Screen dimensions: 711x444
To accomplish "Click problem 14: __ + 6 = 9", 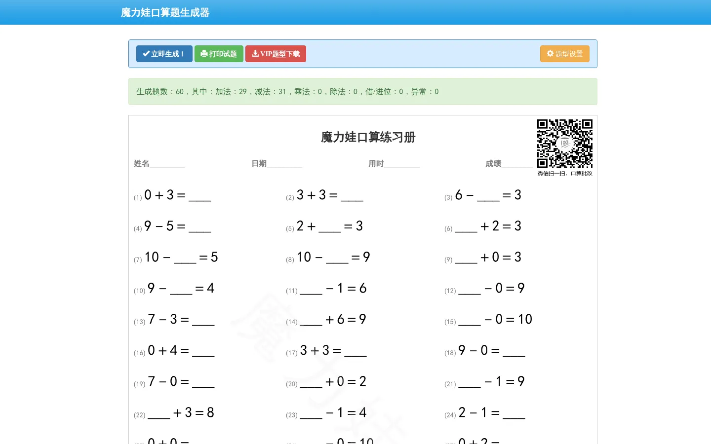I will click(x=326, y=320).
